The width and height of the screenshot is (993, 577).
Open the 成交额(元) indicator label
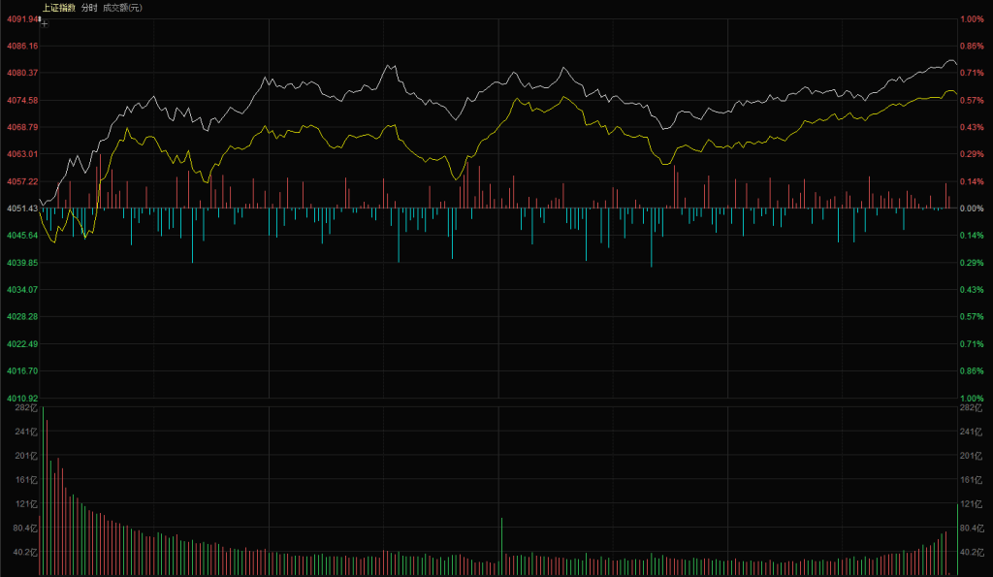122,7
